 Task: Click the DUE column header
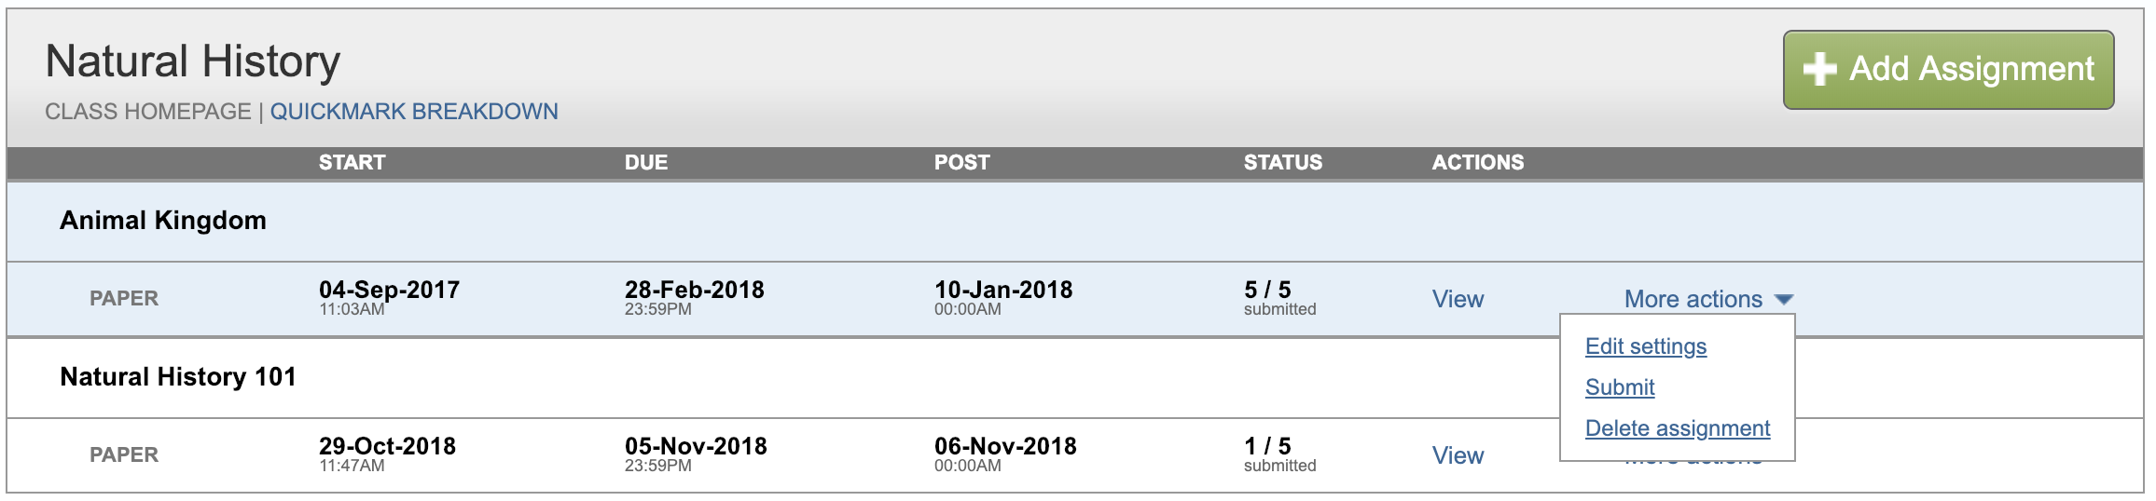(646, 163)
